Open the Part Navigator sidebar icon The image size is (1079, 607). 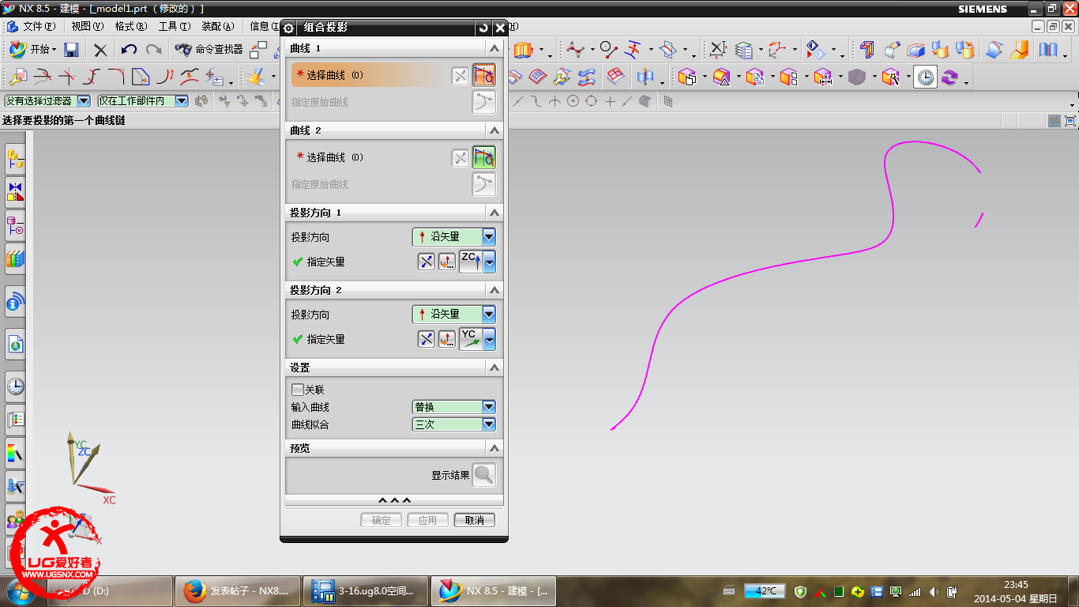15,225
